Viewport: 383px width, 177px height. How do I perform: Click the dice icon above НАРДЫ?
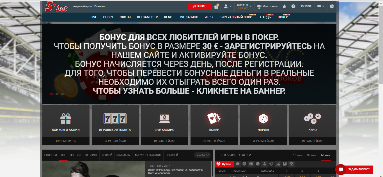[263, 118]
